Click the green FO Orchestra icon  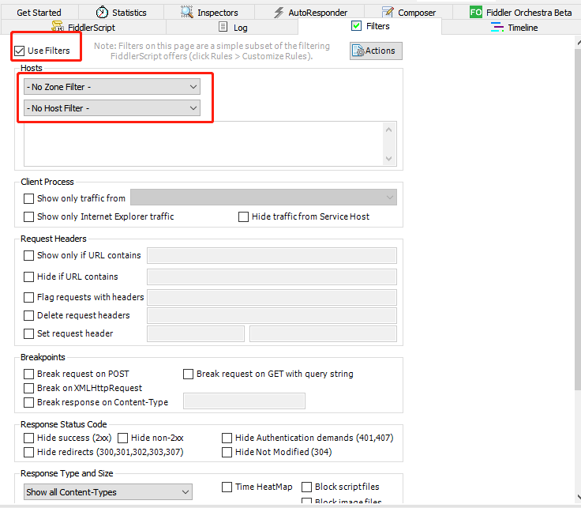pyautogui.click(x=476, y=12)
